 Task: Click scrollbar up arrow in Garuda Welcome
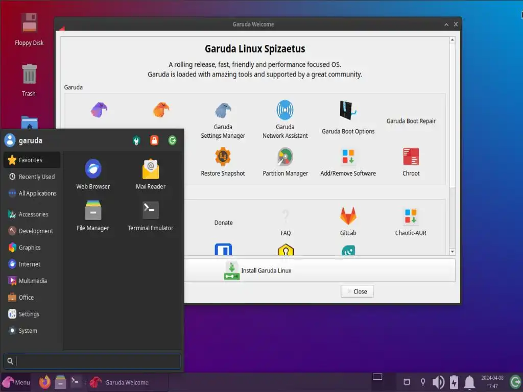(453, 40)
